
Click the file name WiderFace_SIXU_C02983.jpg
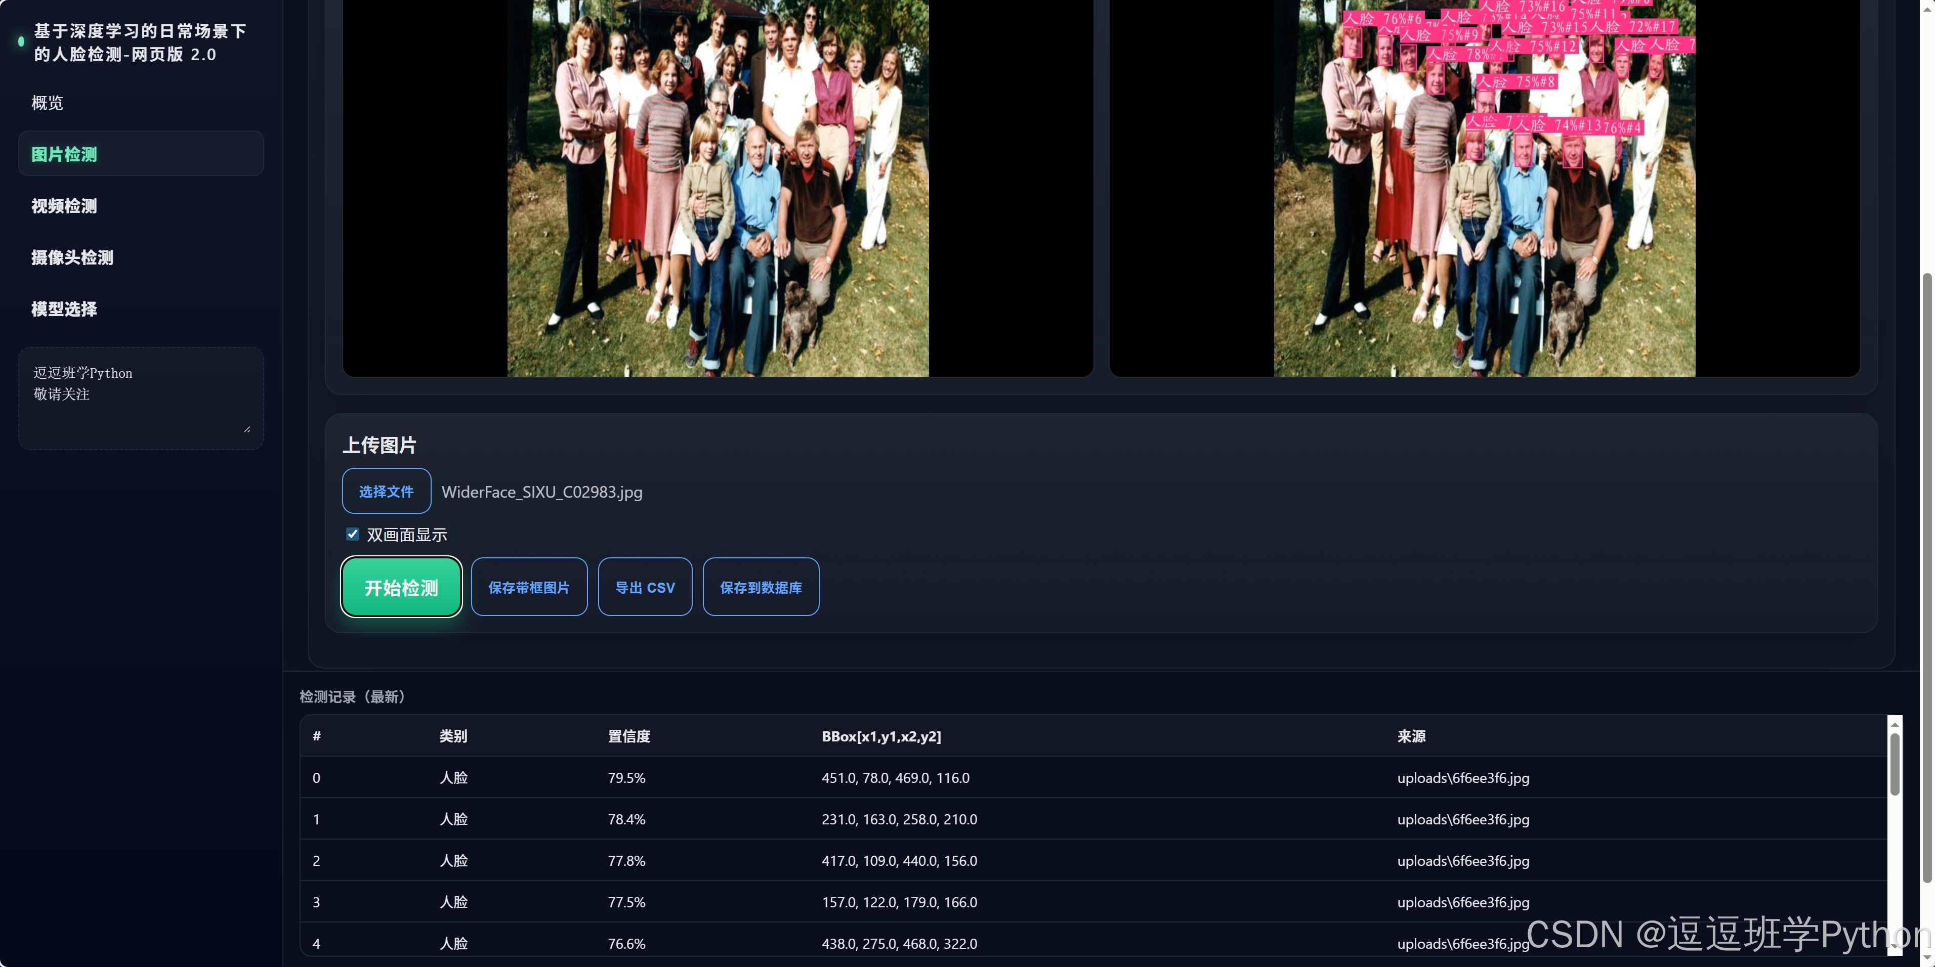pyautogui.click(x=542, y=492)
